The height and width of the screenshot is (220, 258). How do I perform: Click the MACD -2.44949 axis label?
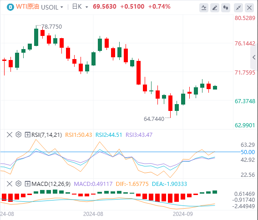point(243,206)
